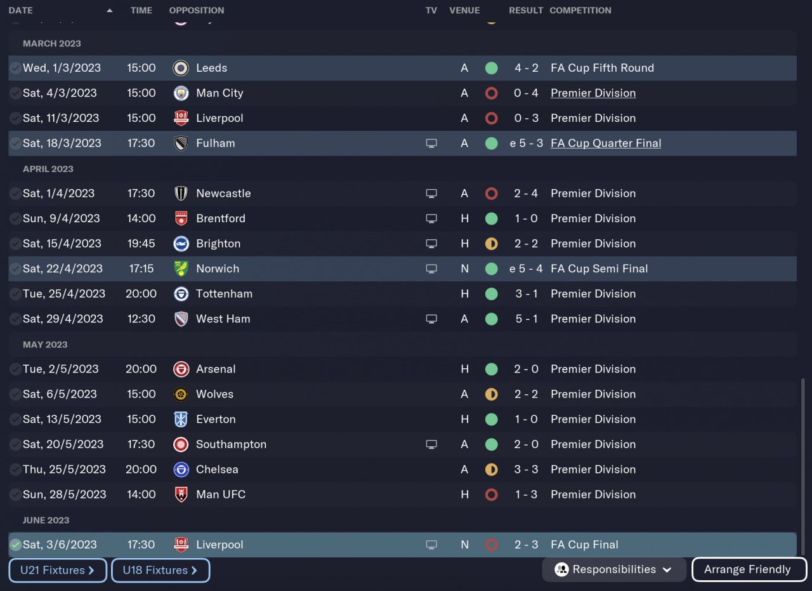Click the Wolves club badge icon
Viewport: 812px width, 591px height.
coord(181,394)
